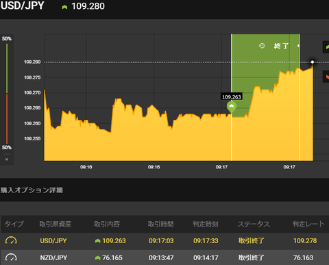
Task: Click the 109.280 y-axis price label
Action: click(x=32, y=62)
